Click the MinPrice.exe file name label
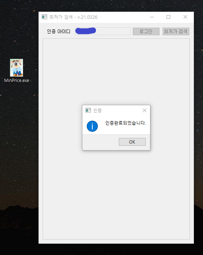203x255 pixels. coord(17,81)
